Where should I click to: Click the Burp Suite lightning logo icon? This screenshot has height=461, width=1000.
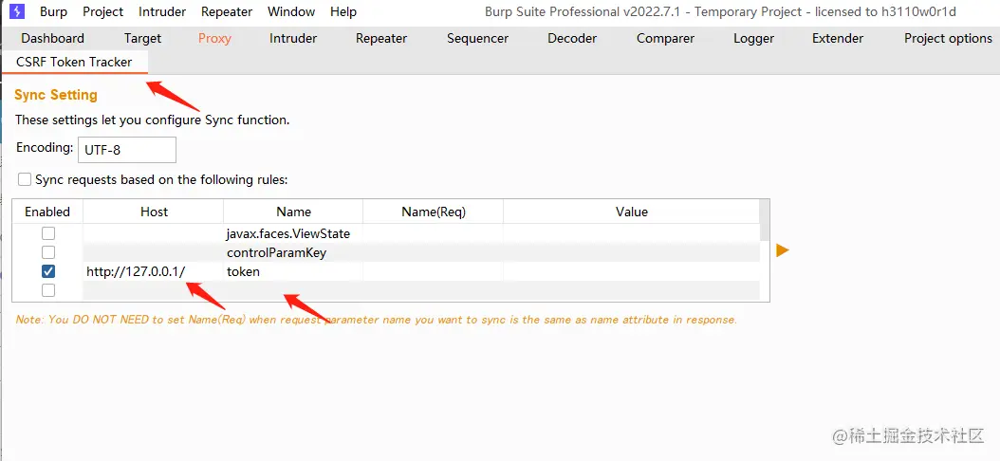(x=17, y=11)
